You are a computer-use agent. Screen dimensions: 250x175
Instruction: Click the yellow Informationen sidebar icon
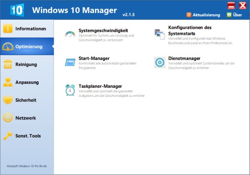tap(7, 28)
